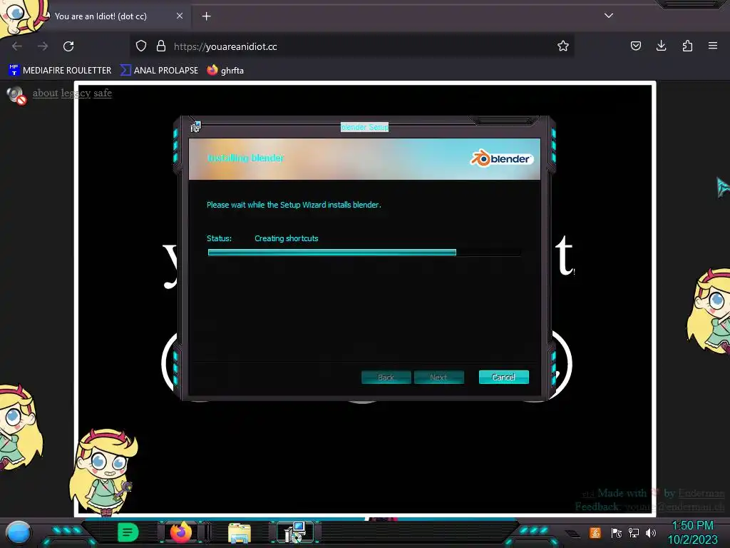The width and height of the screenshot is (730, 548).
Task: Click the forward navigation arrow
Action: (x=43, y=46)
